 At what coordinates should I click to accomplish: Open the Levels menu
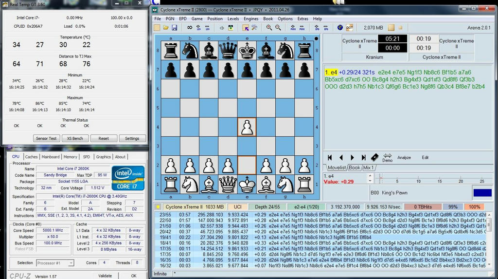tap(233, 19)
